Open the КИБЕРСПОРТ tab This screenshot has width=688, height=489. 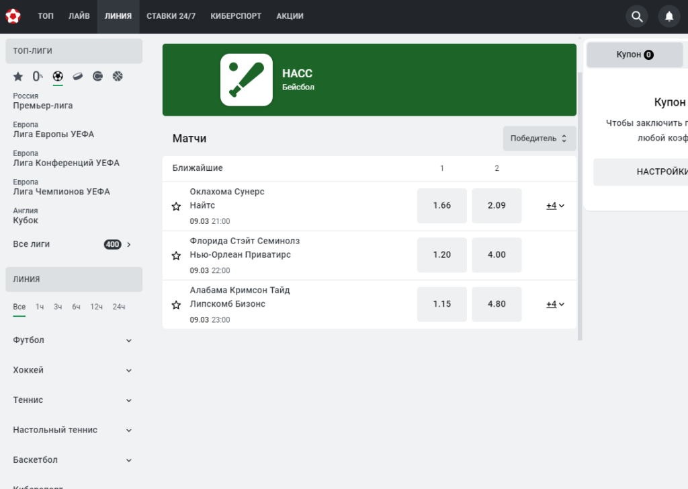[236, 16]
